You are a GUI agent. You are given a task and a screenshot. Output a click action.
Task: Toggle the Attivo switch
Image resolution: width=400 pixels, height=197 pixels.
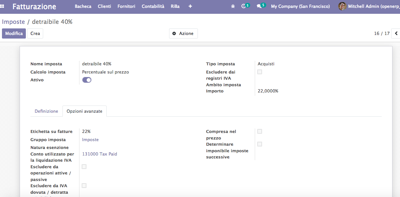87,80
